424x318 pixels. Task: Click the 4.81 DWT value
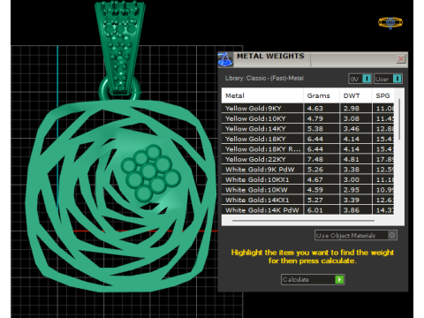[352, 159]
